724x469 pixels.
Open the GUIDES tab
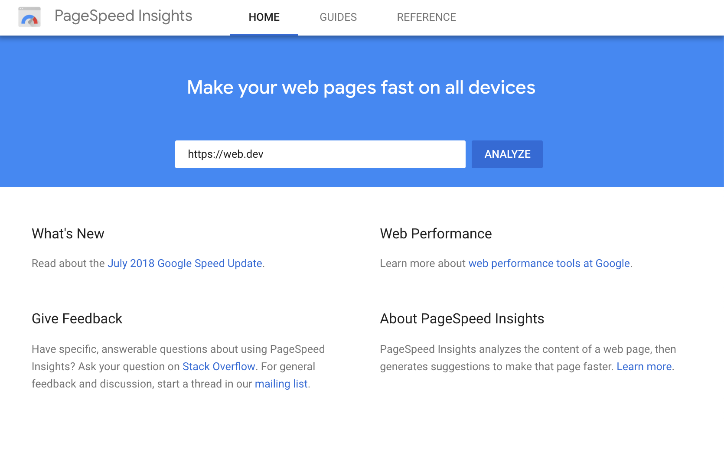338,17
